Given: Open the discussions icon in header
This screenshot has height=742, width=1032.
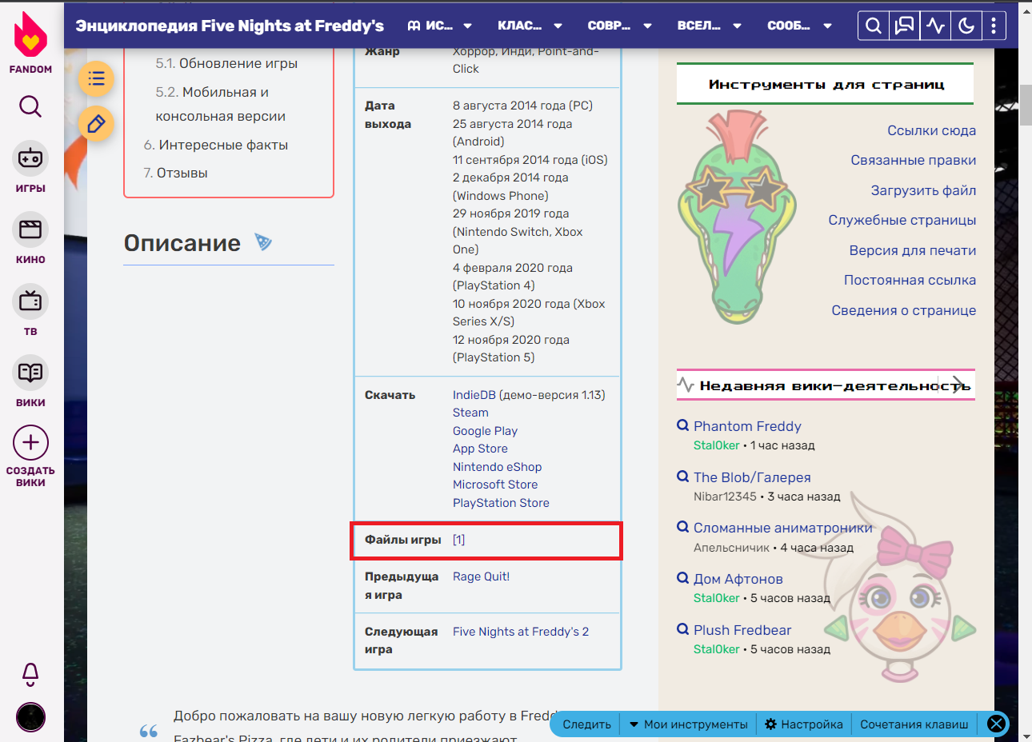Looking at the screenshot, I should point(904,26).
